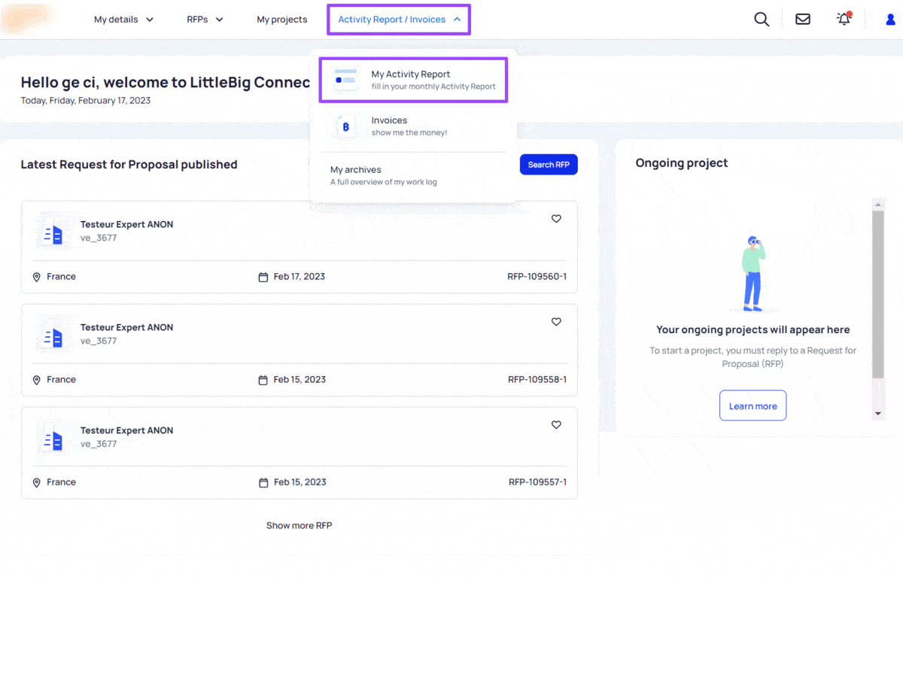The height and width of the screenshot is (683, 903).
Task: Open the user profile icon
Action: 891,20
